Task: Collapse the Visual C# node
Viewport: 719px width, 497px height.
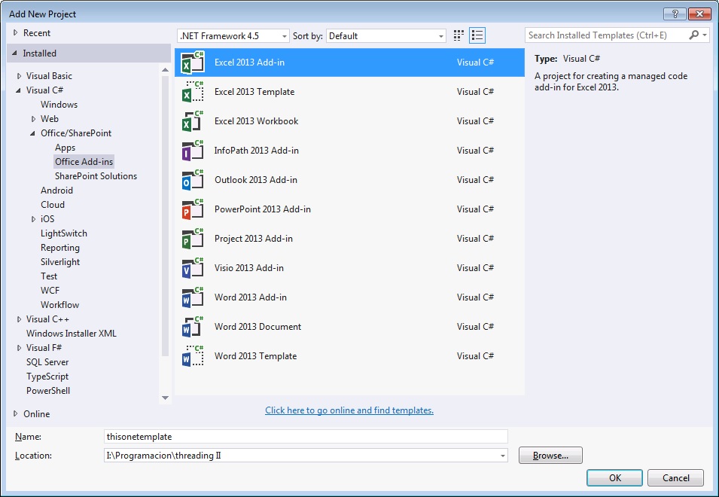Action: coord(18,90)
